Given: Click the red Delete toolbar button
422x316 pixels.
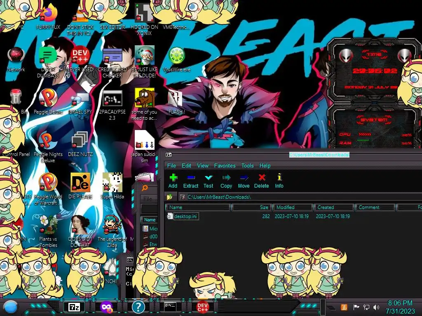Looking at the screenshot, I should (x=262, y=181).
